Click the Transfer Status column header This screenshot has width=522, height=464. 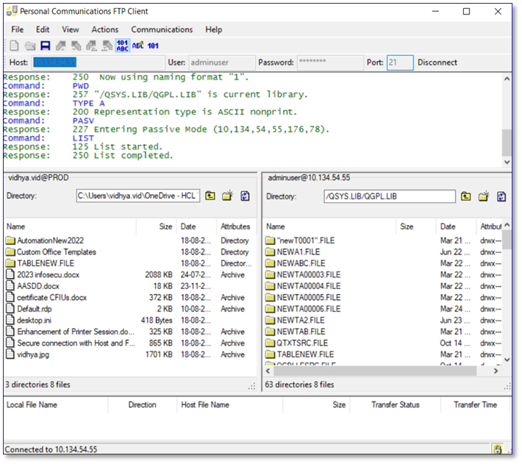tap(395, 404)
